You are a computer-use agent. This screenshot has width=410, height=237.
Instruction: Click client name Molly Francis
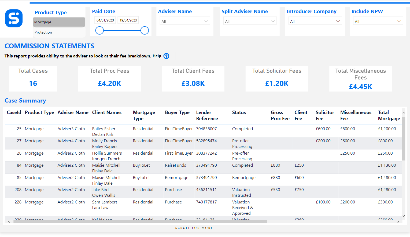point(104,141)
